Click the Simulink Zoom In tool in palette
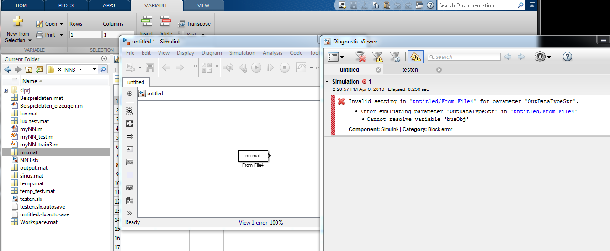Image resolution: width=610 pixels, height=251 pixels. pyautogui.click(x=130, y=111)
